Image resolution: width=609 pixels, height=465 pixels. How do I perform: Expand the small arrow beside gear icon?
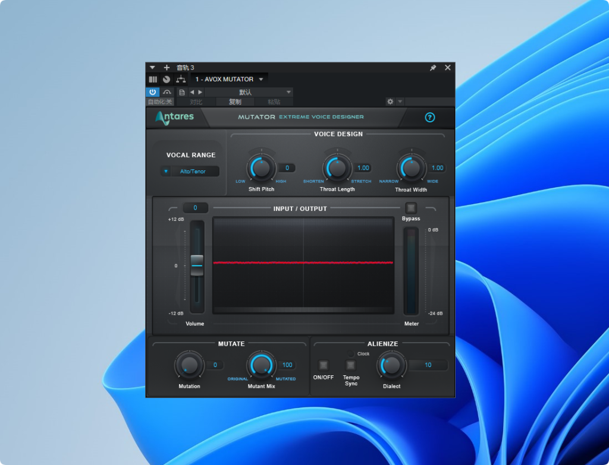[x=400, y=102]
